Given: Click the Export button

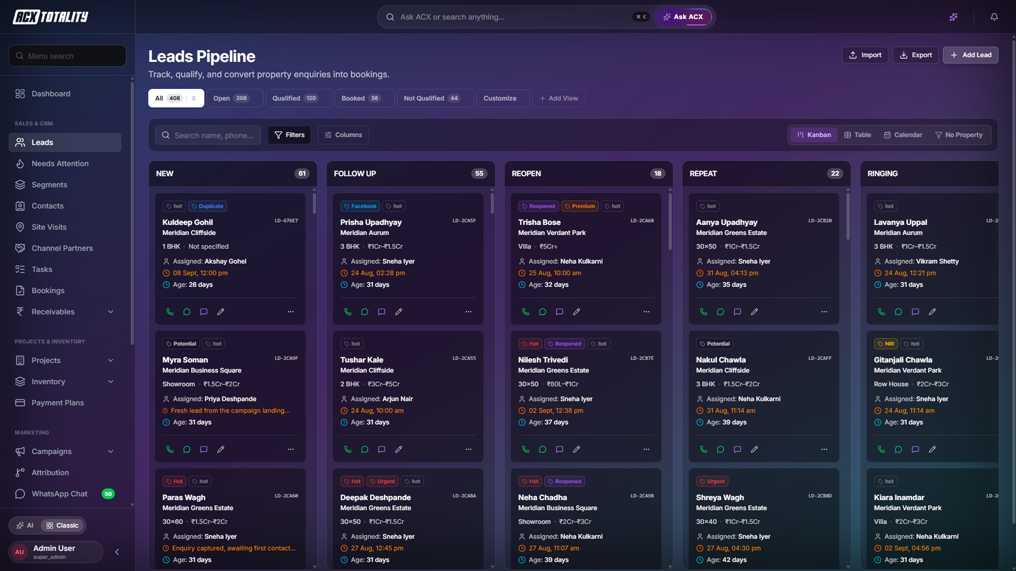Looking at the screenshot, I should pos(915,55).
